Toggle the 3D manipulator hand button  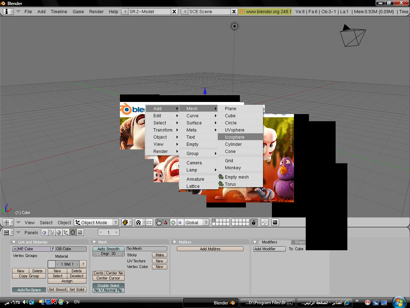coord(159,222)
